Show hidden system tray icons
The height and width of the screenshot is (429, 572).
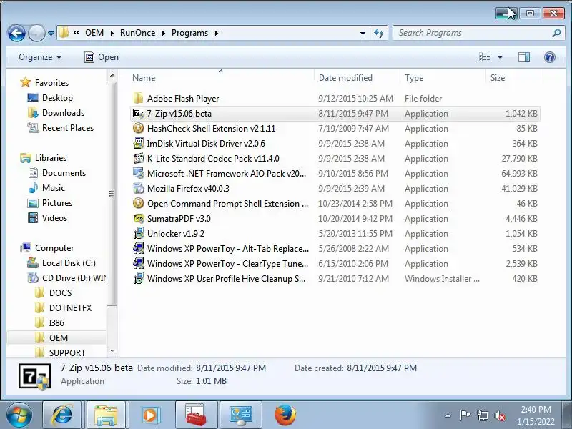point(448,415)
